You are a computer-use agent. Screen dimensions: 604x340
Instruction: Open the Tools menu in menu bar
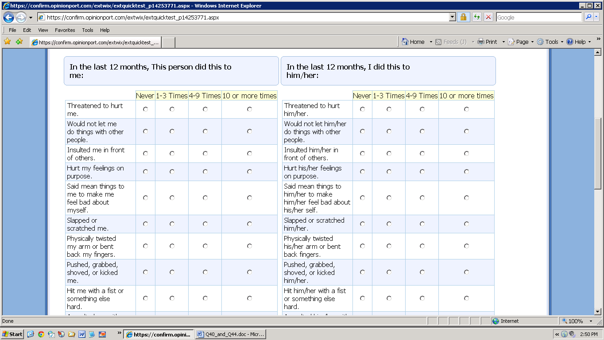pyautogui.click(x=88, y=30)
